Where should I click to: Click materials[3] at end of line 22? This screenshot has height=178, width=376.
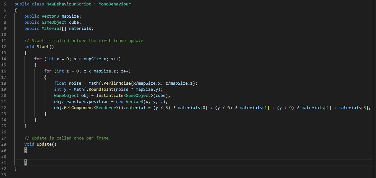pyautogui.click(x=353, y=108)
